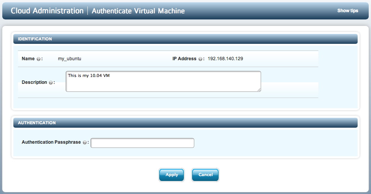The width and height of the screenshot is (371, 194).
Task: Click the help icon beside IP Address
Action: (x=200, y=59)
